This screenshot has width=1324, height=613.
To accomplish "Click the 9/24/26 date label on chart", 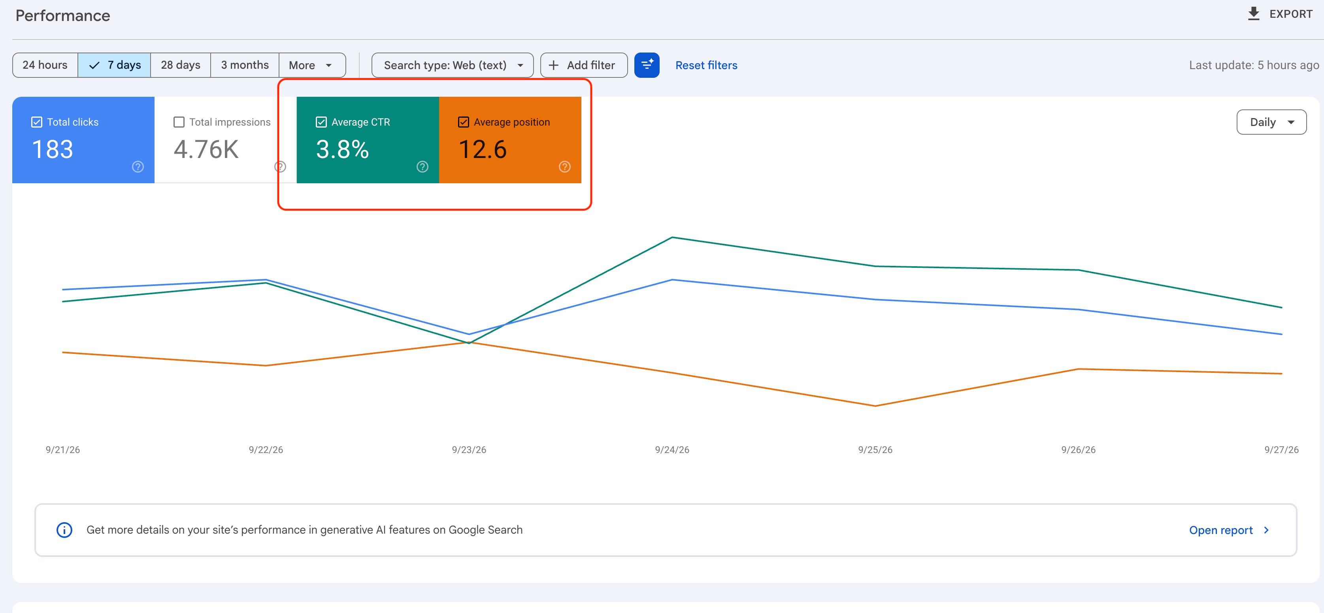I will pyautogui.click(x=672, y=449).
